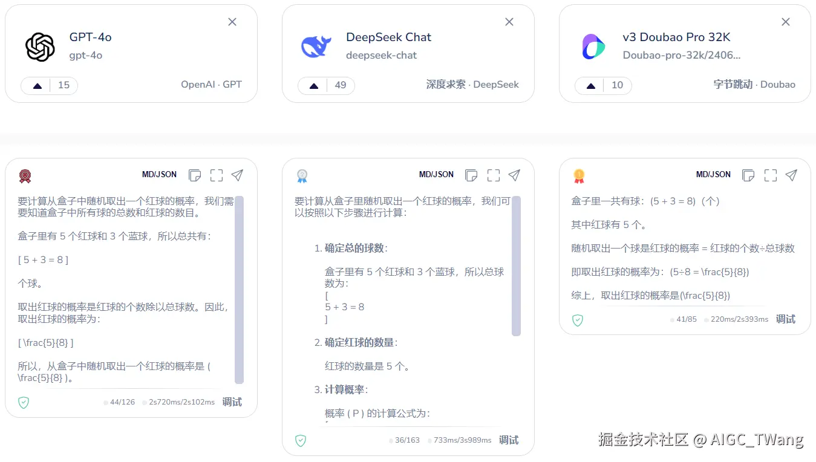Viewport: 816px width, 462px height.
Task: Open 调试 debug for GPT-4o response
Action: click(x=232, y=402)
